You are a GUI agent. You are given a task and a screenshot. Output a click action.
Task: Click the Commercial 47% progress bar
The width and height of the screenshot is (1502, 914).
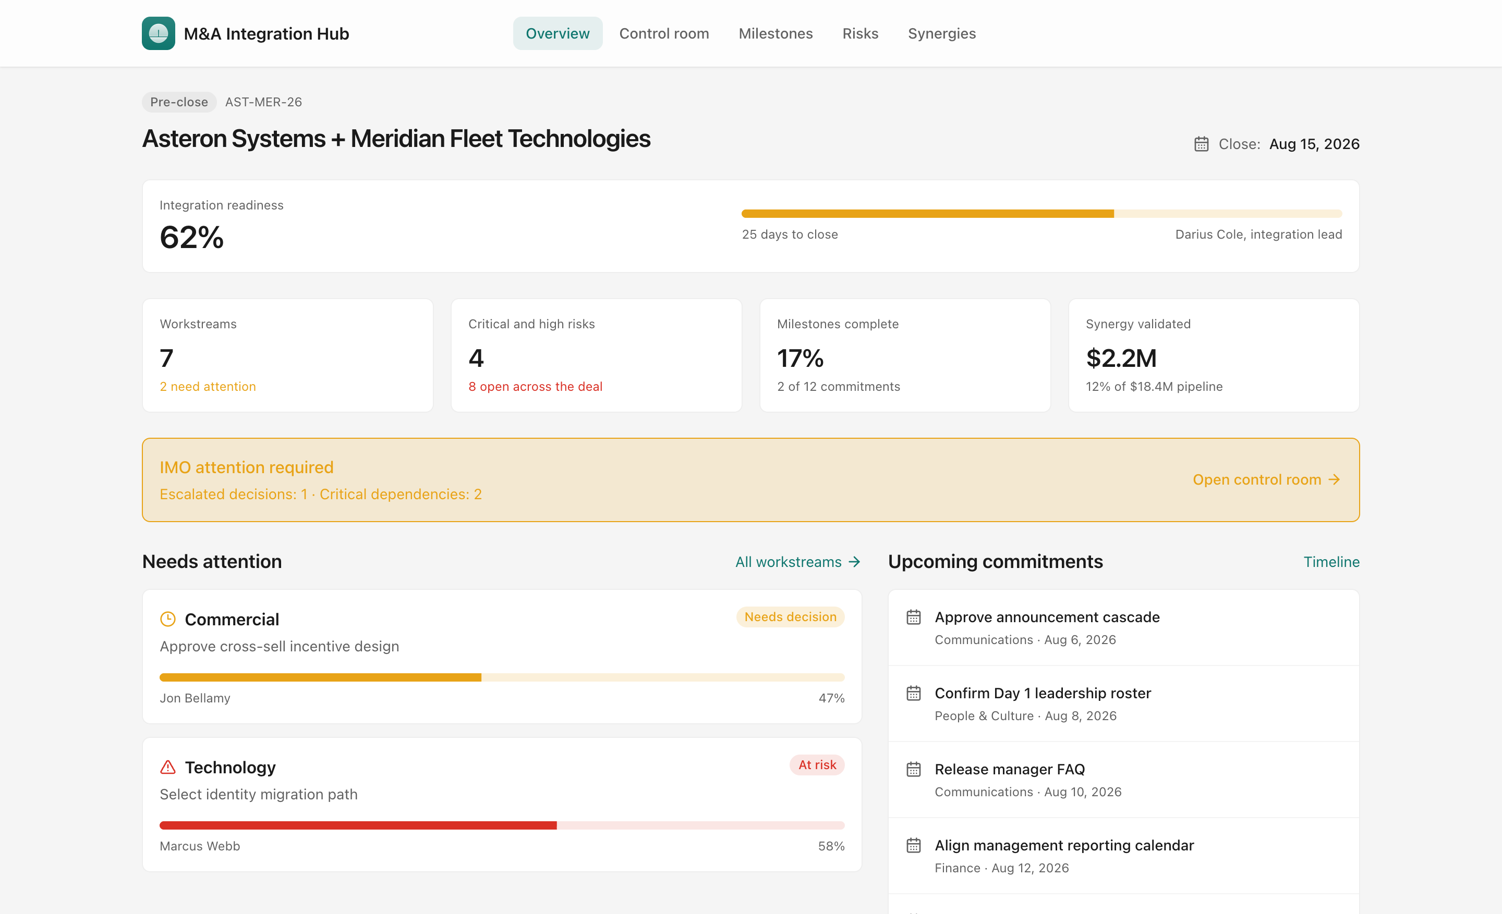pyautogui.click(x=502, y=678)
